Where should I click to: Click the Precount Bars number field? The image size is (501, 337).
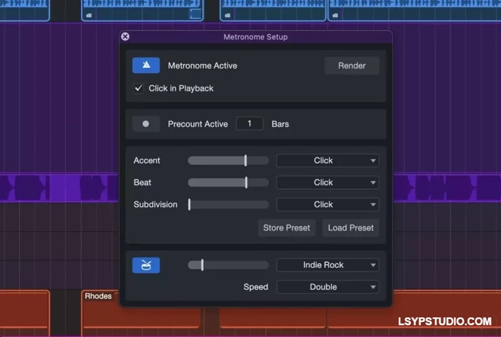[x=250, y=123]
